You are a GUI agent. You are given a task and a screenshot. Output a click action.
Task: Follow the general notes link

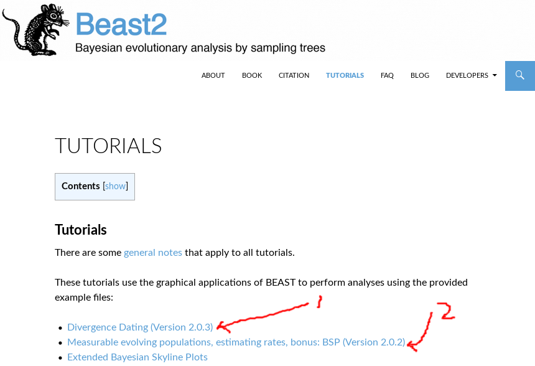(153, 252)
